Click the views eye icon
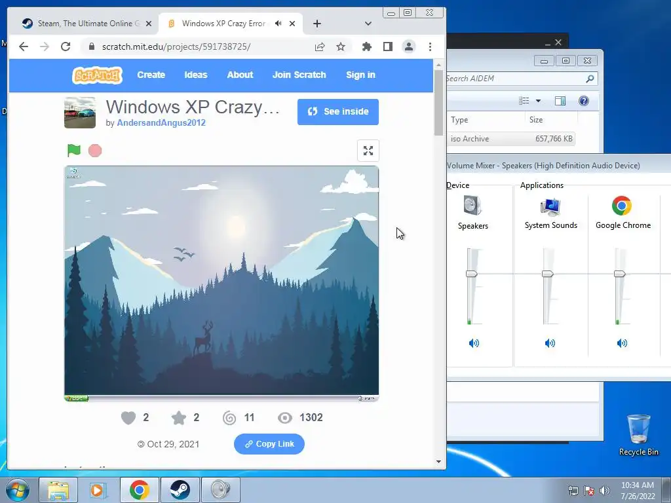Screen dimensions: 671x503 tap(285, 417)
